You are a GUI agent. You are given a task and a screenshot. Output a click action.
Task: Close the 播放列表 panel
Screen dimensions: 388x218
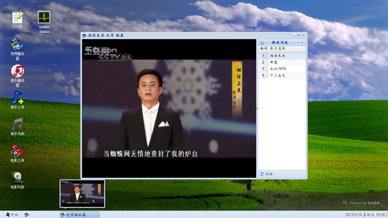[x=302, y=43]
